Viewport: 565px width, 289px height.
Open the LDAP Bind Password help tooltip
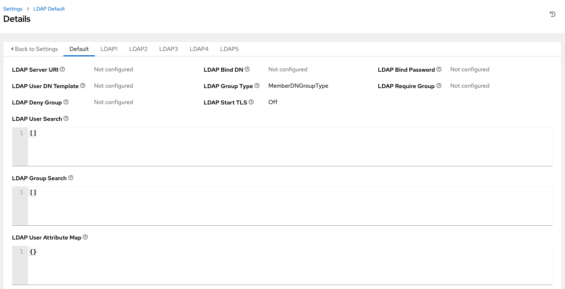click(439, 69)
